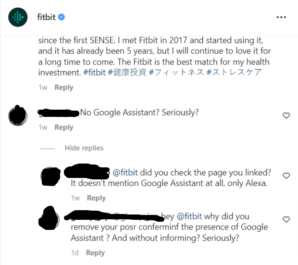
Task: Like the "why did you remove" reply
Action: pos(286,219)
